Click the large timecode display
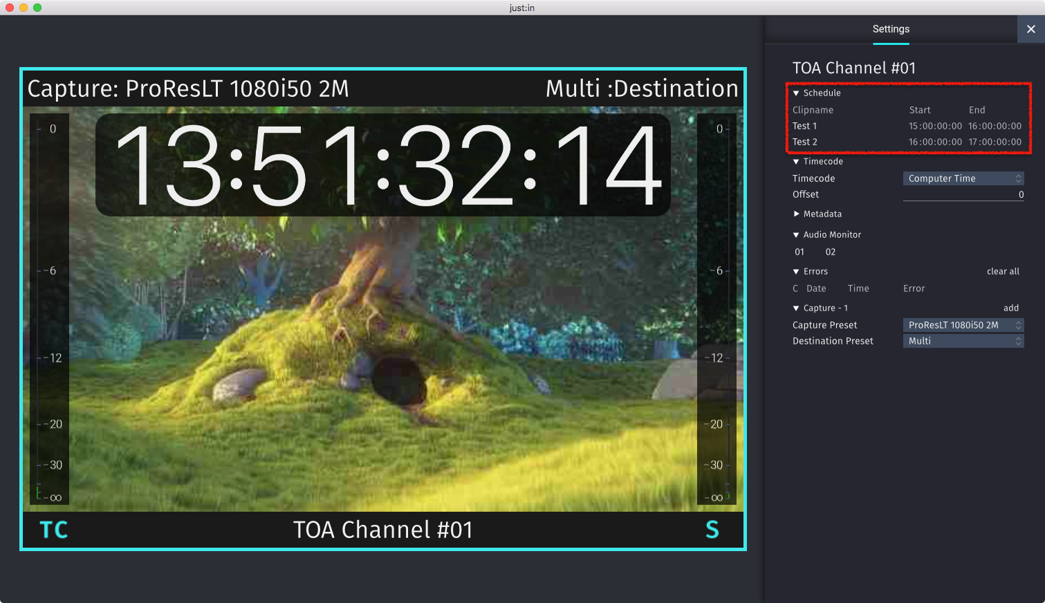 383,165
